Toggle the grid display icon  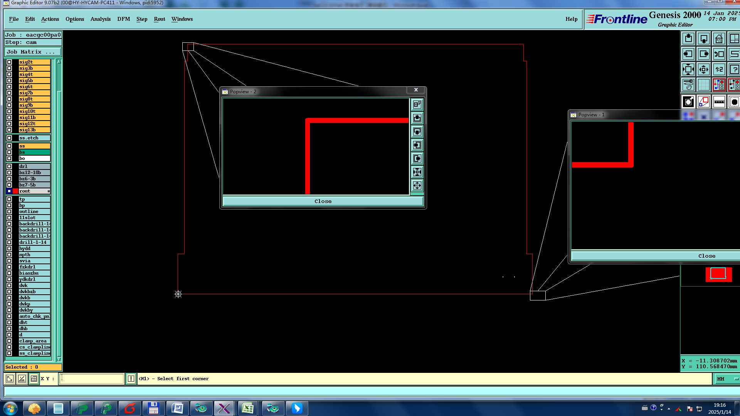coord(704,85)
